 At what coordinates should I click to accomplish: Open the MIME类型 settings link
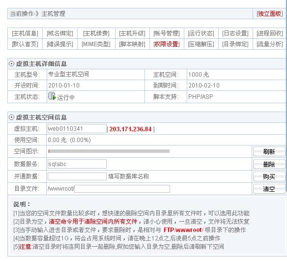point(96,44)
